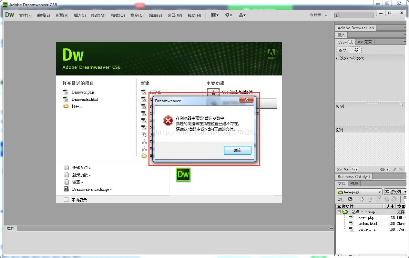Click the Dw logo in menu bar
This screenshot has width=409, height=258.
click(10, 15)
